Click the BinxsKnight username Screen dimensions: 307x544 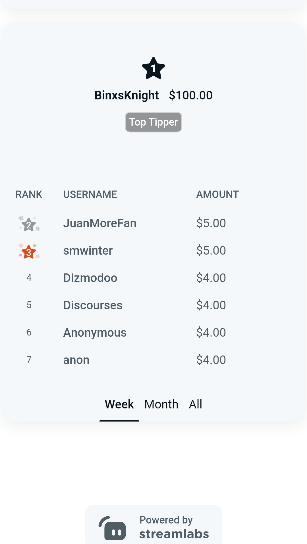[x=126, y=95]
